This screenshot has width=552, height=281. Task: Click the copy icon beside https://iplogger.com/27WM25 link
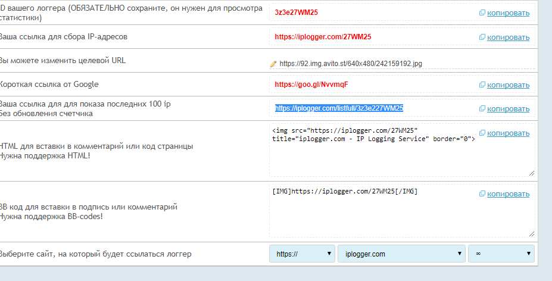point(482,37)
